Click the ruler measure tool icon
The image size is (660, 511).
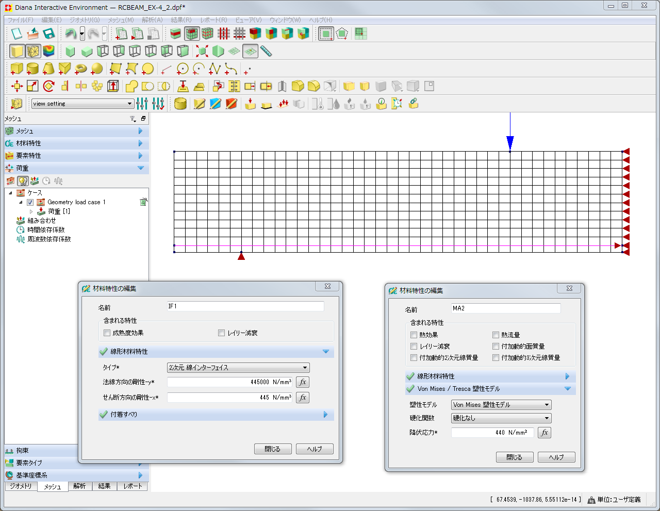pos(266,51)
